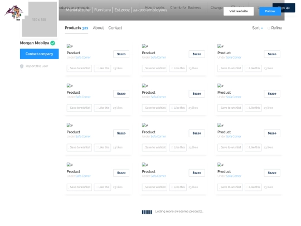Screen dimensions: 301x226
Task: Click Save to wishlist in third row, first card
Action: click(x=79, y=147)
